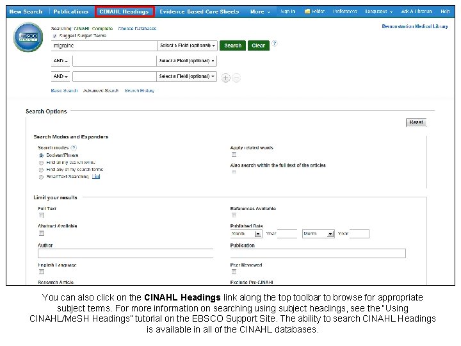
Task: Click the Reset button
Action: pos(416,122)
